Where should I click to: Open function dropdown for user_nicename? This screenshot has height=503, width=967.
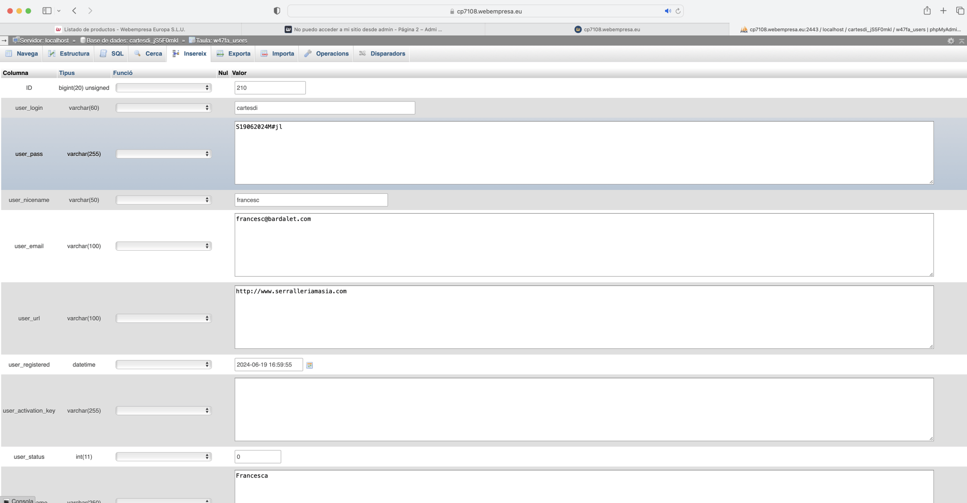point(164,200)
